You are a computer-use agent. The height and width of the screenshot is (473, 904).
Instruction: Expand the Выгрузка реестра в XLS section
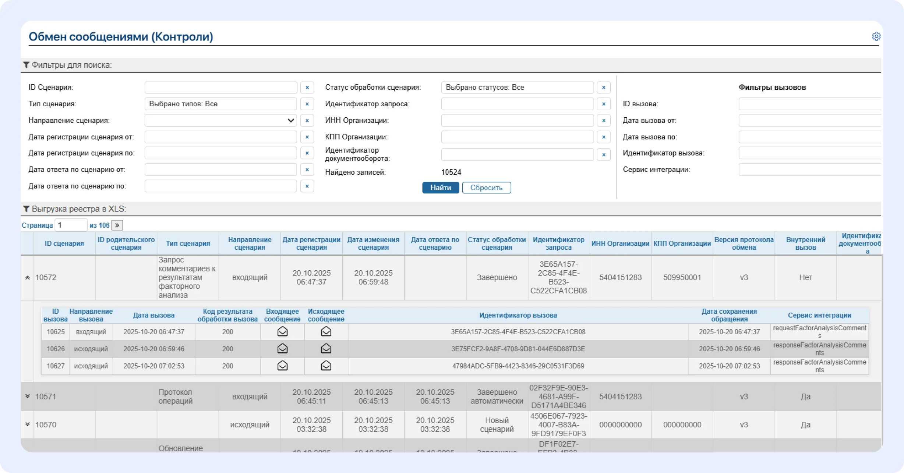(75, 209)
